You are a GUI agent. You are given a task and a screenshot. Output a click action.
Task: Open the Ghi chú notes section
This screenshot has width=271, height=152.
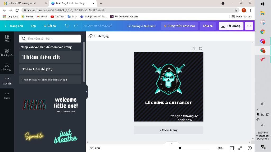click(95, 148)
